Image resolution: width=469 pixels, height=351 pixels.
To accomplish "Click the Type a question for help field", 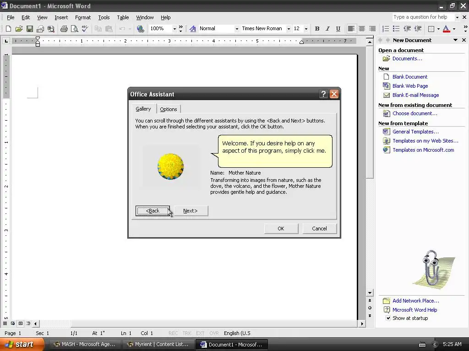I will 423,17.
